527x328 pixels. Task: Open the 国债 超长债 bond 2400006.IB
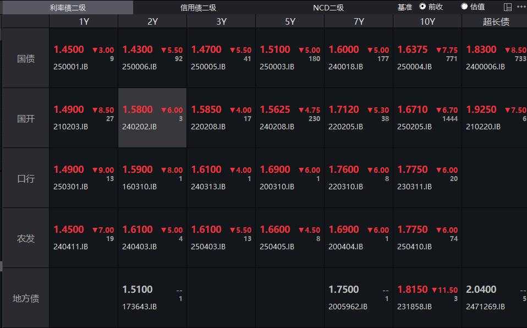pos(494,58)
